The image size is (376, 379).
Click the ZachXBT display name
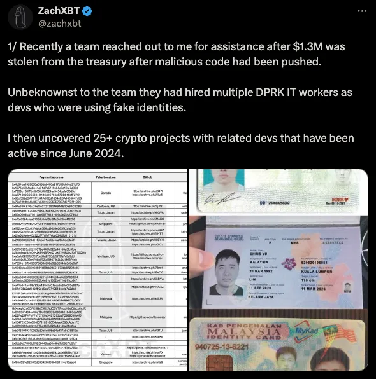[59, 11]
